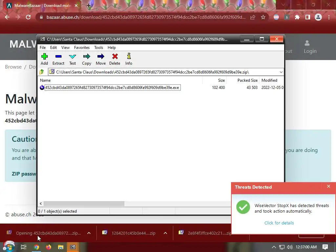The width and height of the screenshot is (336, 252).
Task: Click the horizontal scrollbar left arrow
Action: tap(41, 203)
